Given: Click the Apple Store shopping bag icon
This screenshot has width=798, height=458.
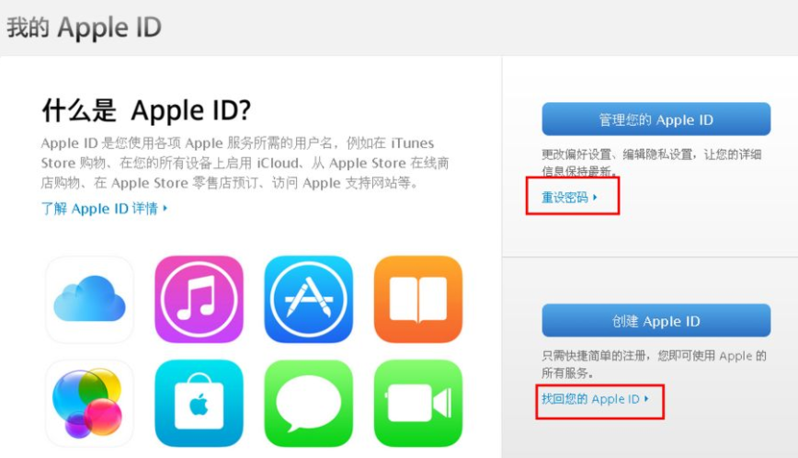Looking at the screenshot, I should 199,404.
